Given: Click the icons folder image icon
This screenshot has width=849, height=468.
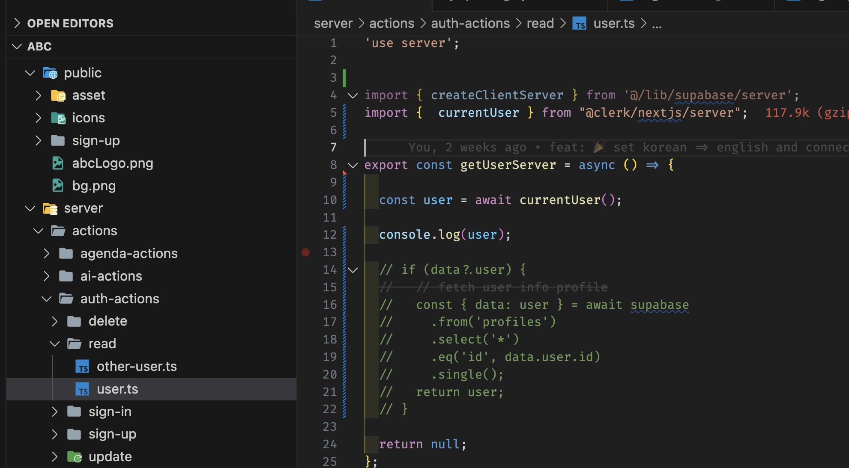Looking at the screenshot, I should (x=58, y=118).
